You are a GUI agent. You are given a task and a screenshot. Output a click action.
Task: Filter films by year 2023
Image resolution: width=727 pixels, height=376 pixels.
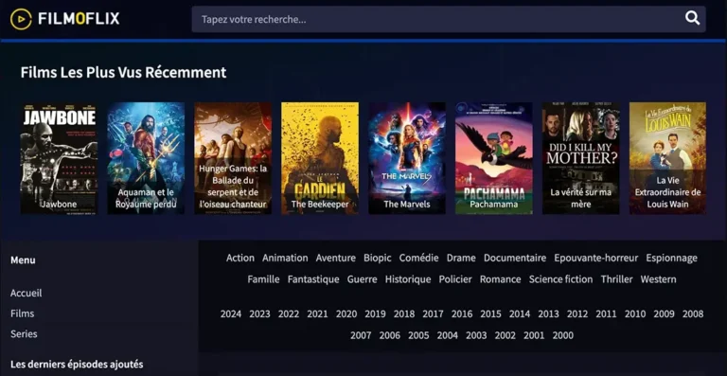pyautogui.click(x=259, y=313)
